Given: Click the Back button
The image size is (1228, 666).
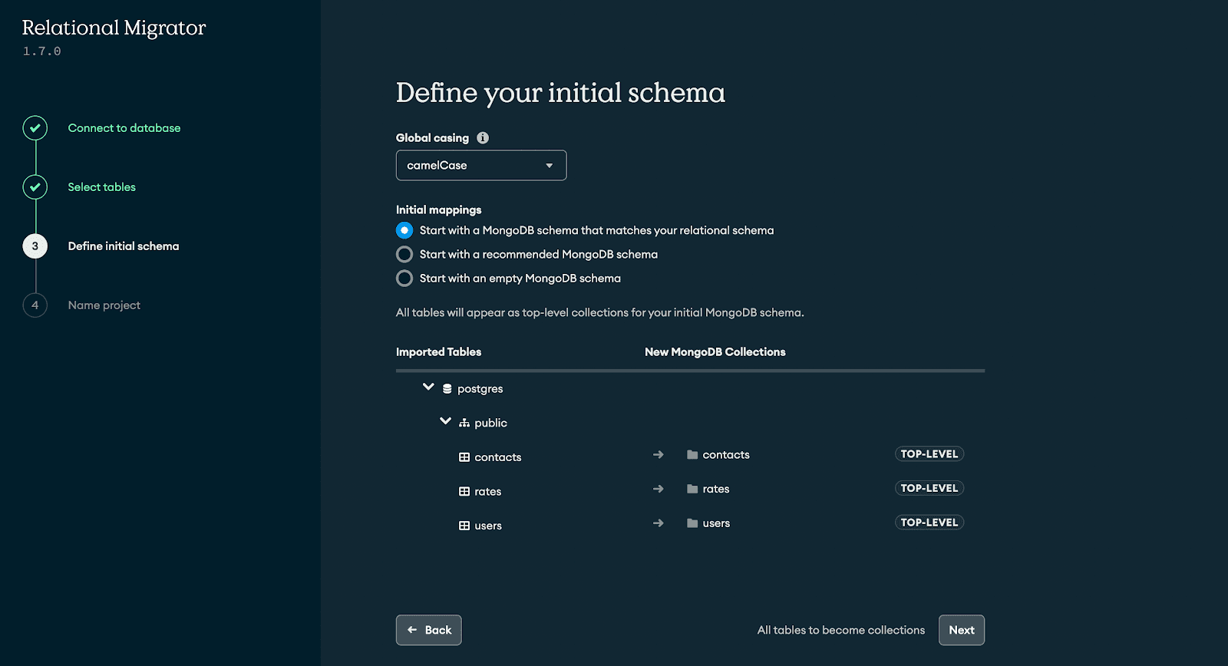Looking at the screenshot, I should pos(429,630).
